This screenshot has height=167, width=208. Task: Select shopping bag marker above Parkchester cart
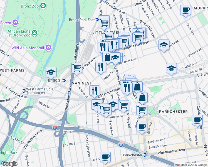click(142, 97)
